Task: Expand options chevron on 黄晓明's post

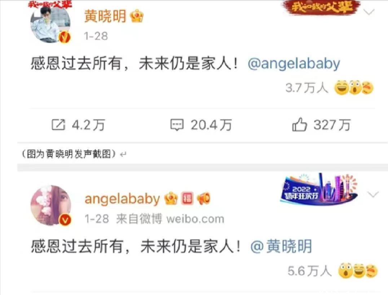Action: point(369,12)
